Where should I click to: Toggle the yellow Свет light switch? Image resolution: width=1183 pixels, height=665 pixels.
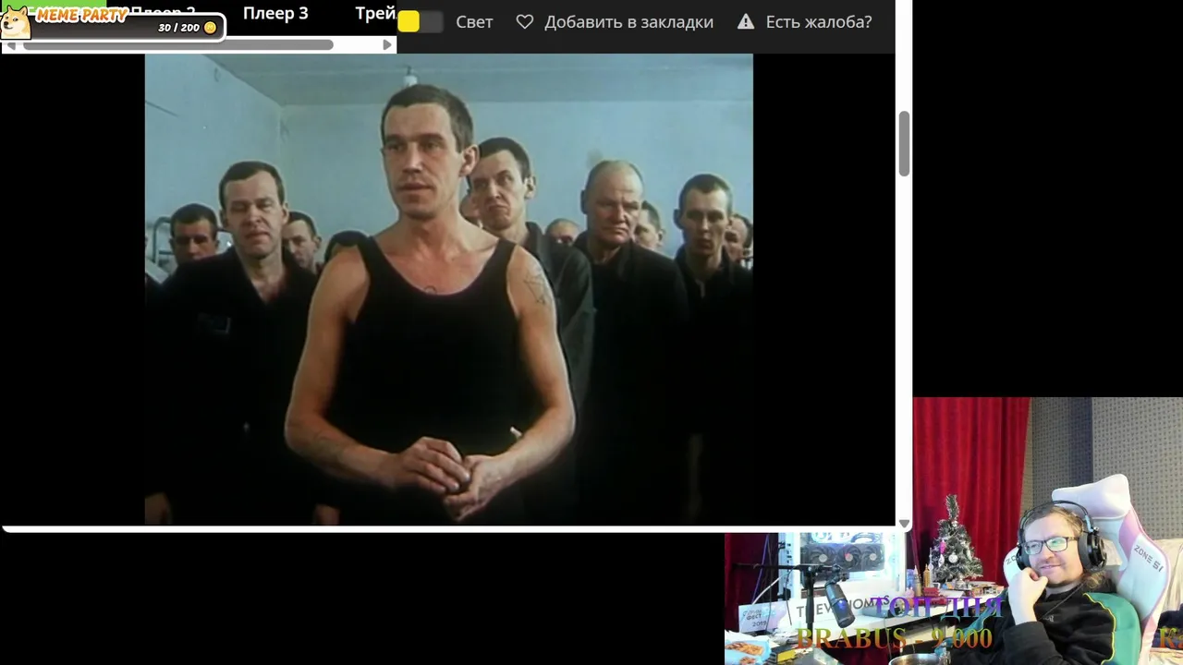(420, 21)
